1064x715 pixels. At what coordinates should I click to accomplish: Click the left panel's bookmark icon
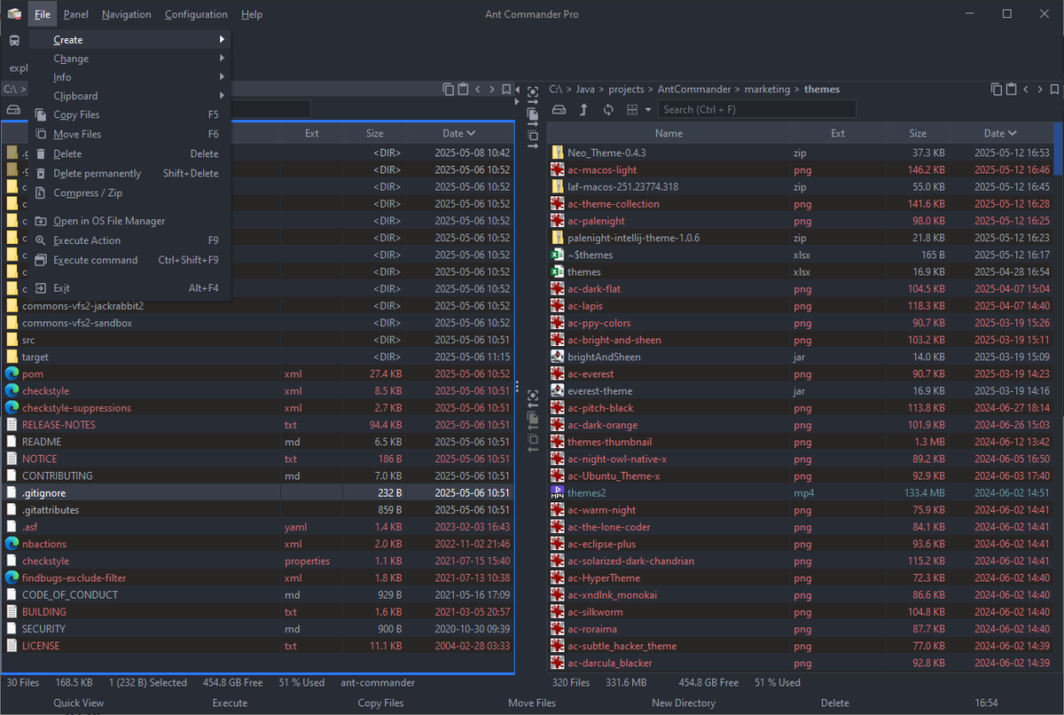pos(506,89)
